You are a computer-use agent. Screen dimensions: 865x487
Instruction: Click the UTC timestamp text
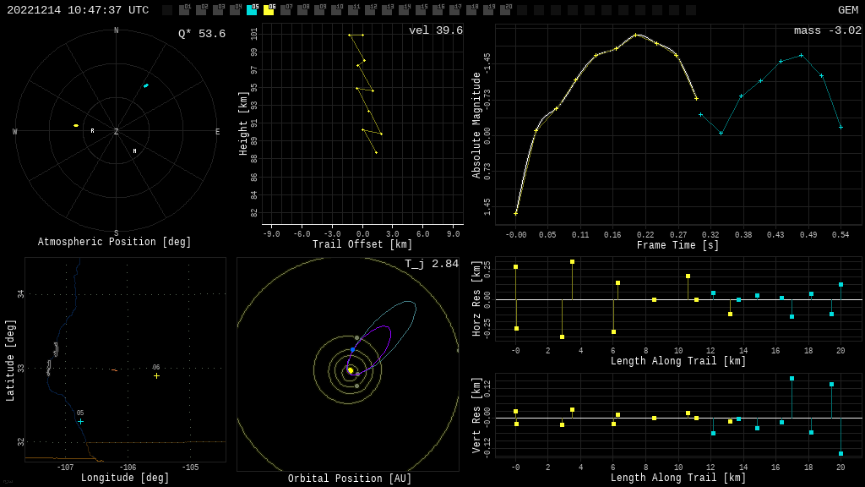[x=78, y=10]
